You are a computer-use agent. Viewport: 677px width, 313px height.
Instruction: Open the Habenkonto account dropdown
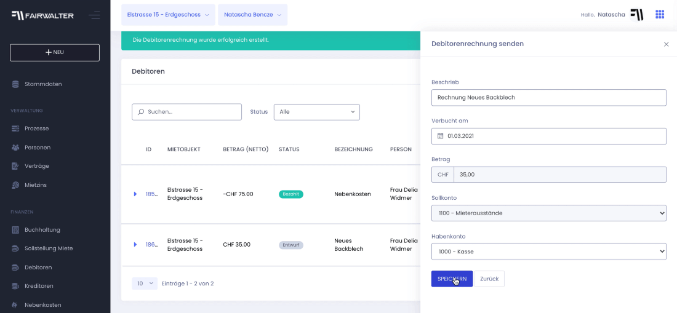tap(549, 252)
